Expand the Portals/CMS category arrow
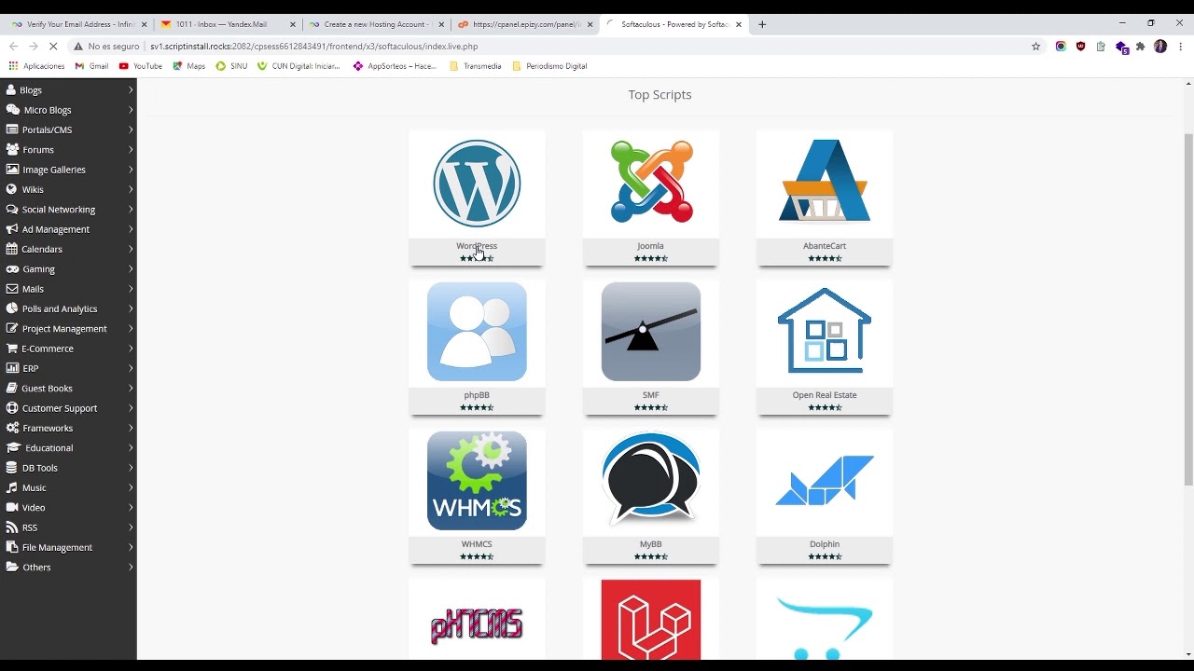Viewport: 1194px width, 671px height. [131, 130]
